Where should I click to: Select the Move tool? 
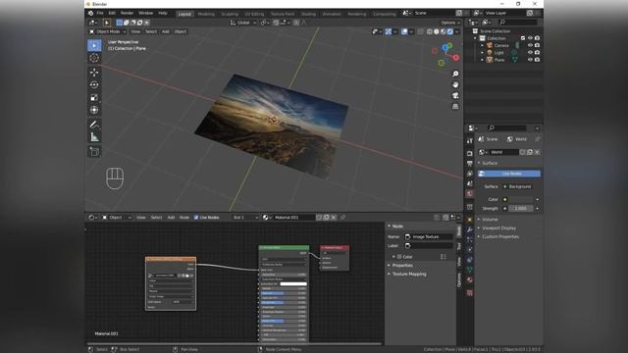click(x=94, y=72)
